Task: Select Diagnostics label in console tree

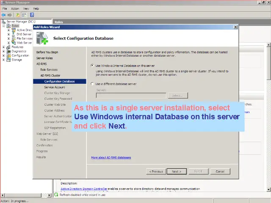Action: [19, 51]
